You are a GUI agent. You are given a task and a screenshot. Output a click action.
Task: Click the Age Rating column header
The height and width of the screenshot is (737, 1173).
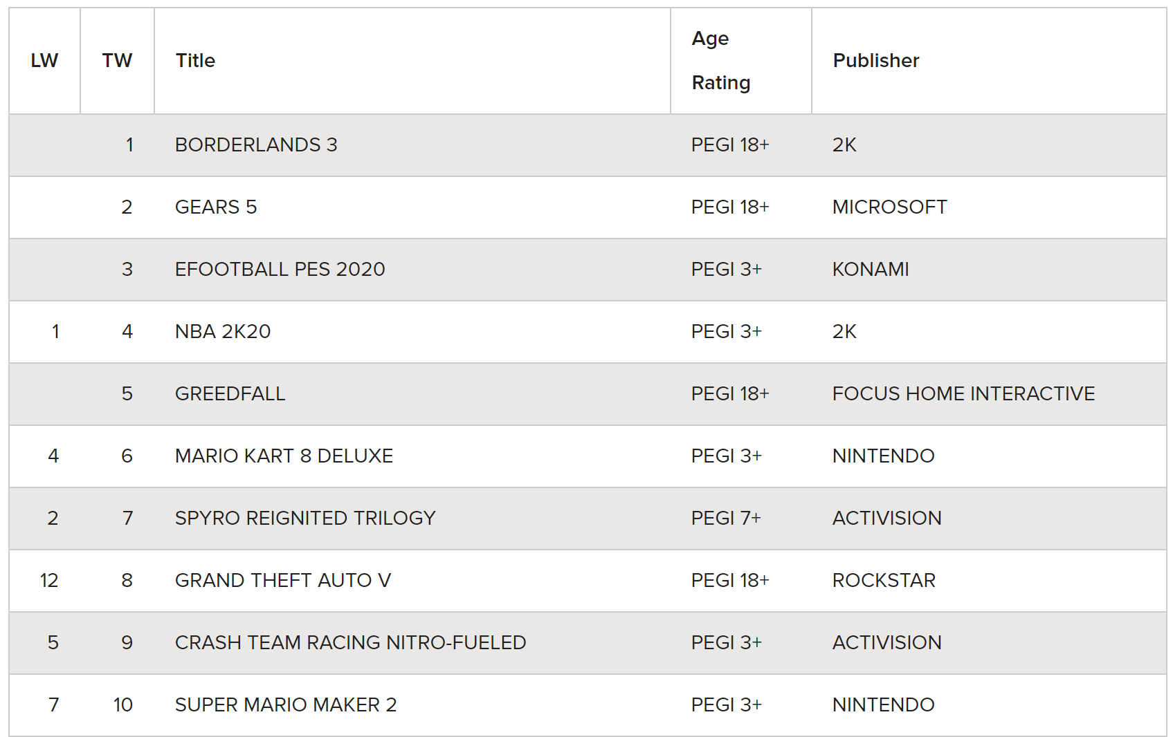click(720, 61)
